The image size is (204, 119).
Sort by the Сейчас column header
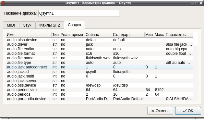[x=98, y=35]
